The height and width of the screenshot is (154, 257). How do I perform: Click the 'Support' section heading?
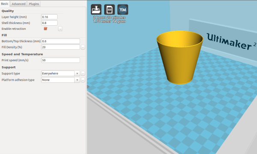coord(9,67)
